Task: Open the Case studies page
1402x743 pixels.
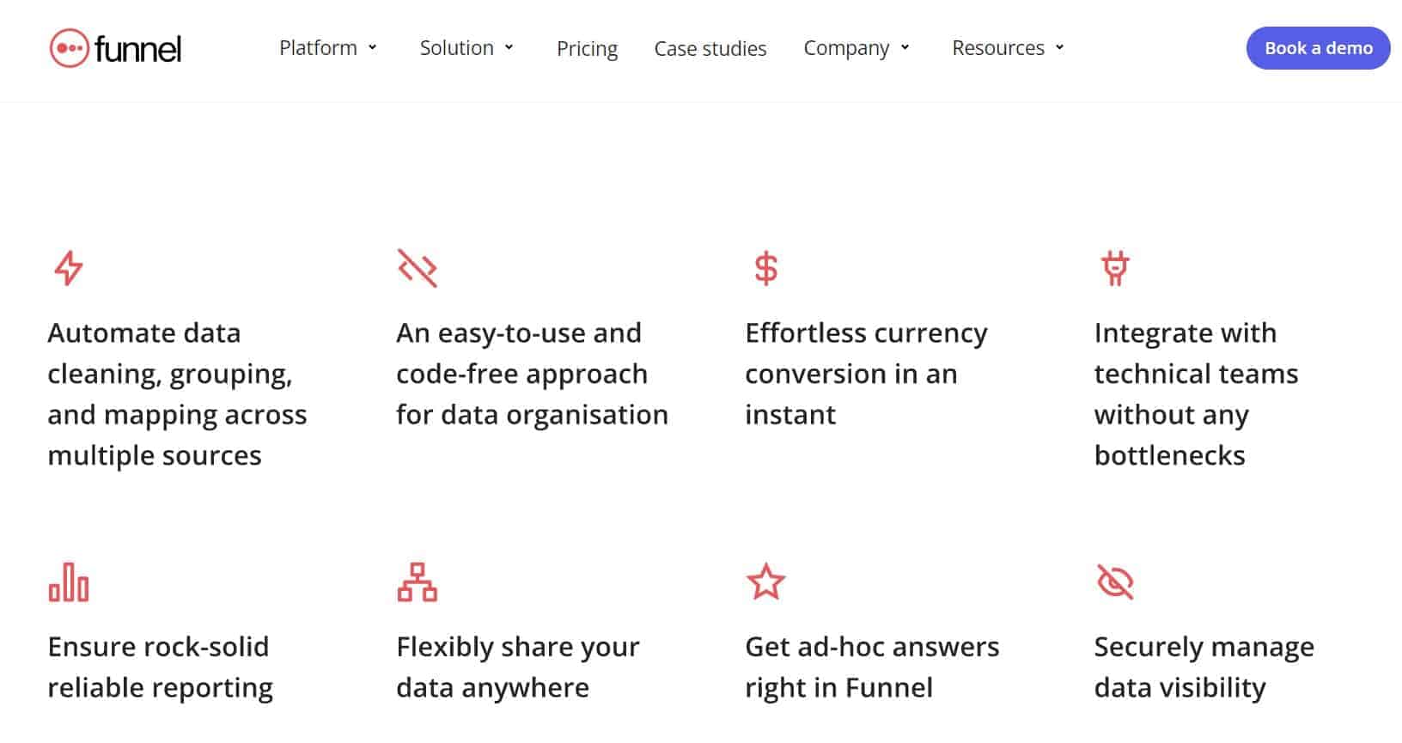Action: click(710, 49)
